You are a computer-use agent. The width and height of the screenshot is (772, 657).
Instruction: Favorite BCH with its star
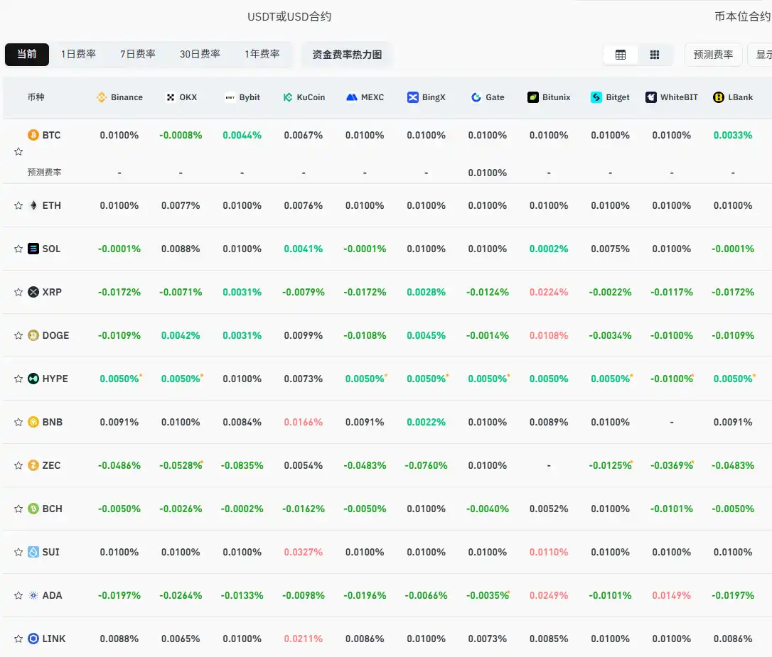[x=18, y=509]
